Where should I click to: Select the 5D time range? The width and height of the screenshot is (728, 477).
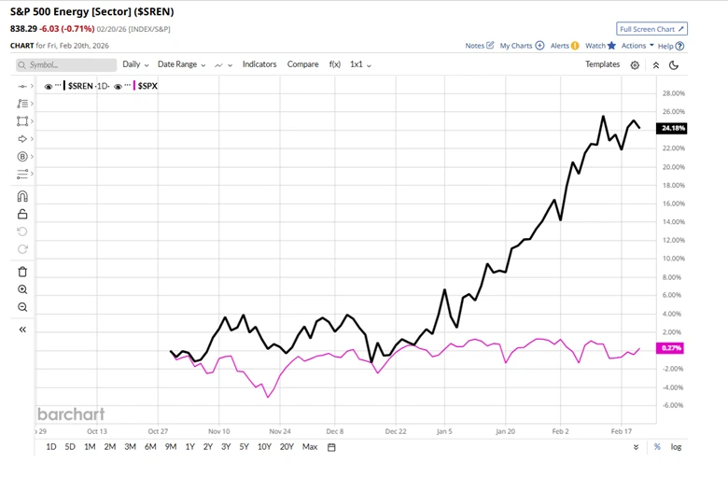[70, 447]
